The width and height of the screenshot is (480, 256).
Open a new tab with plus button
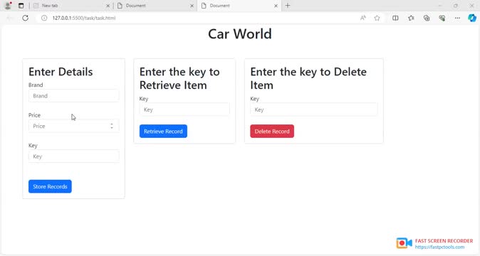point(288,6)
